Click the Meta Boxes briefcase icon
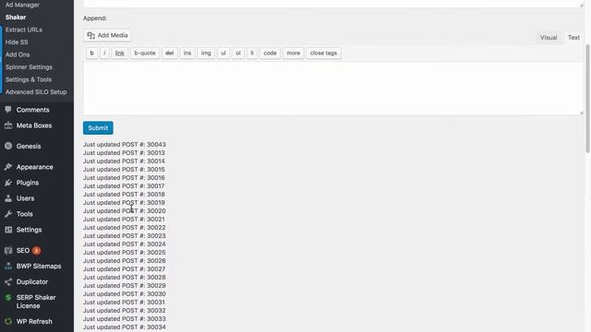This screenshot has width=591, height=332. (x=8, y=125)
